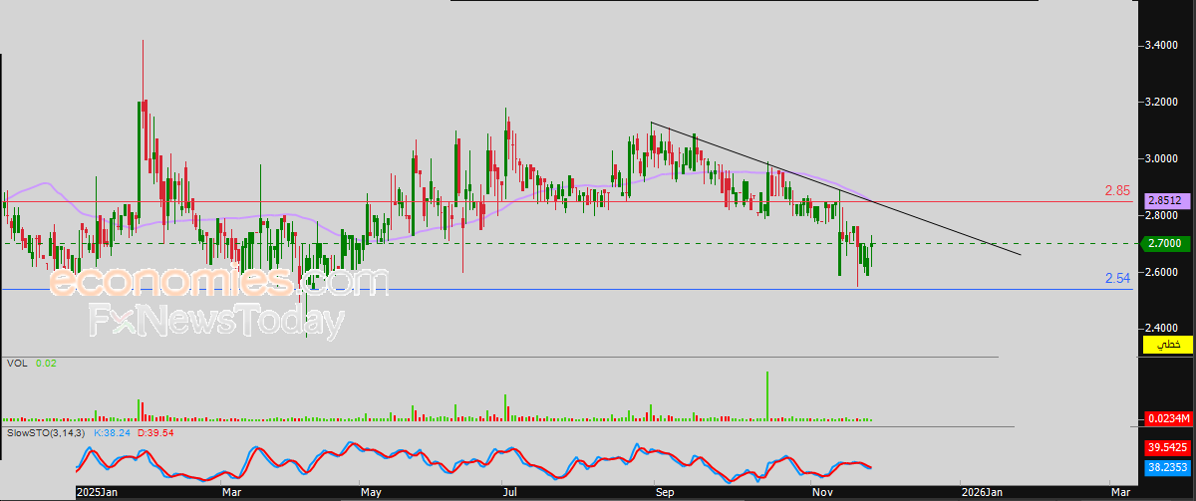The height and width of the screenshot is (501, 1196).
Task: Click the FxNewsToday watermark logo
Action: (216, 321)
